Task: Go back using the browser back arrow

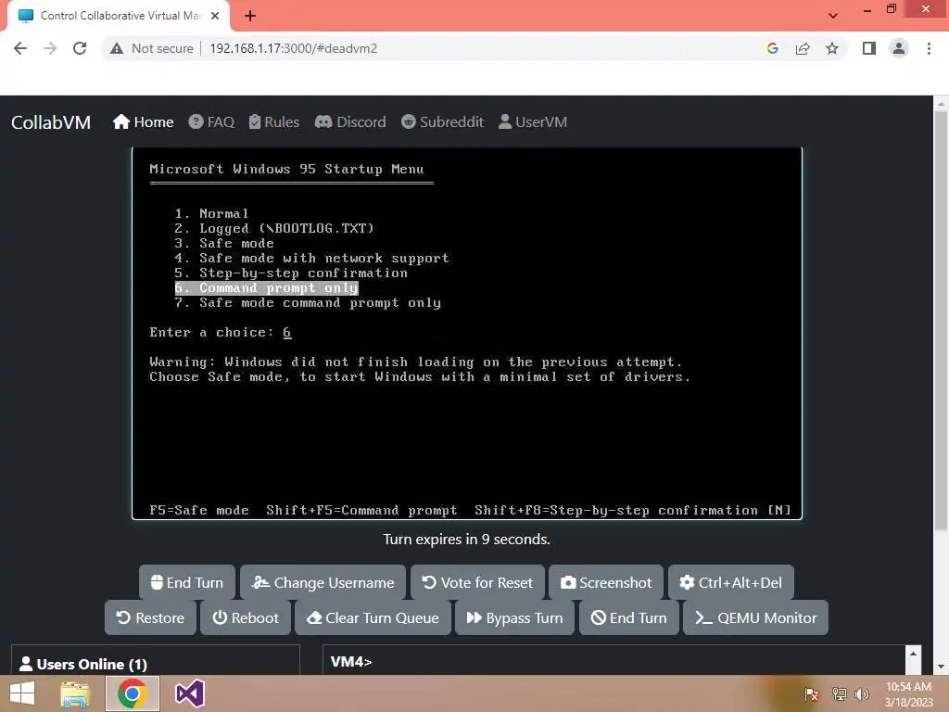Action: pyautogui.click(x=20, y=48)
